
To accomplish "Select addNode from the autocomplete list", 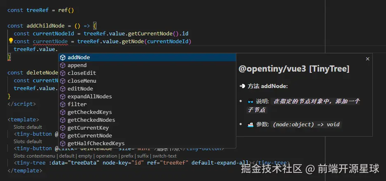I will coord(79,57).
